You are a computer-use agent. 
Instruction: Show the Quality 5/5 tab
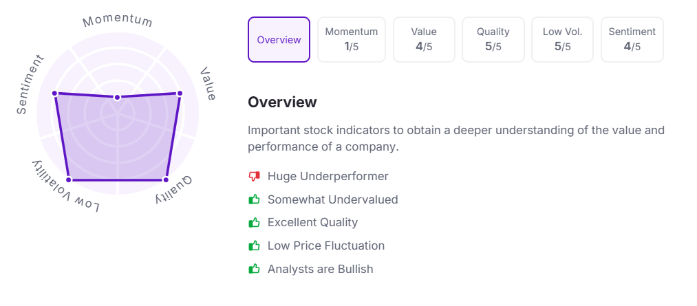[x=493, y=40]
